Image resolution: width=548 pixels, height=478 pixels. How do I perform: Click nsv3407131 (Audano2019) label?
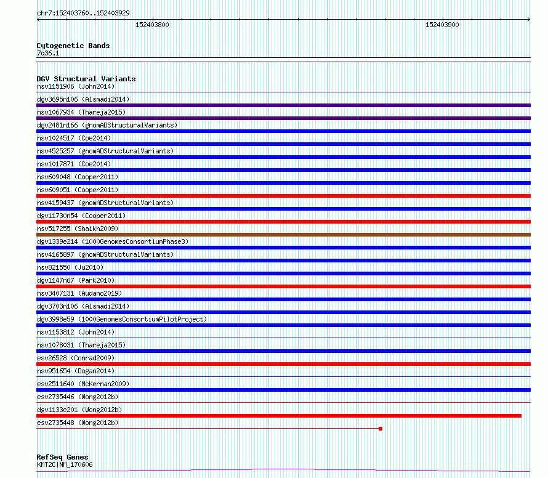79,293
